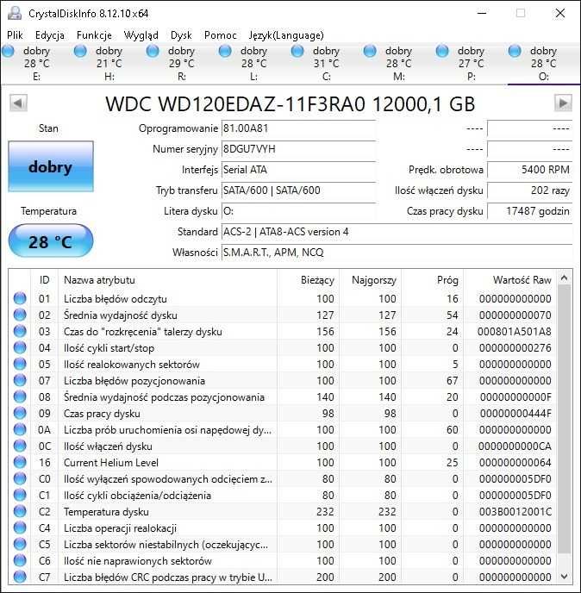Screen dimensions: 581x593
Task: Click the serial number field 8DGU7VYH
Action: coord(298,149)
